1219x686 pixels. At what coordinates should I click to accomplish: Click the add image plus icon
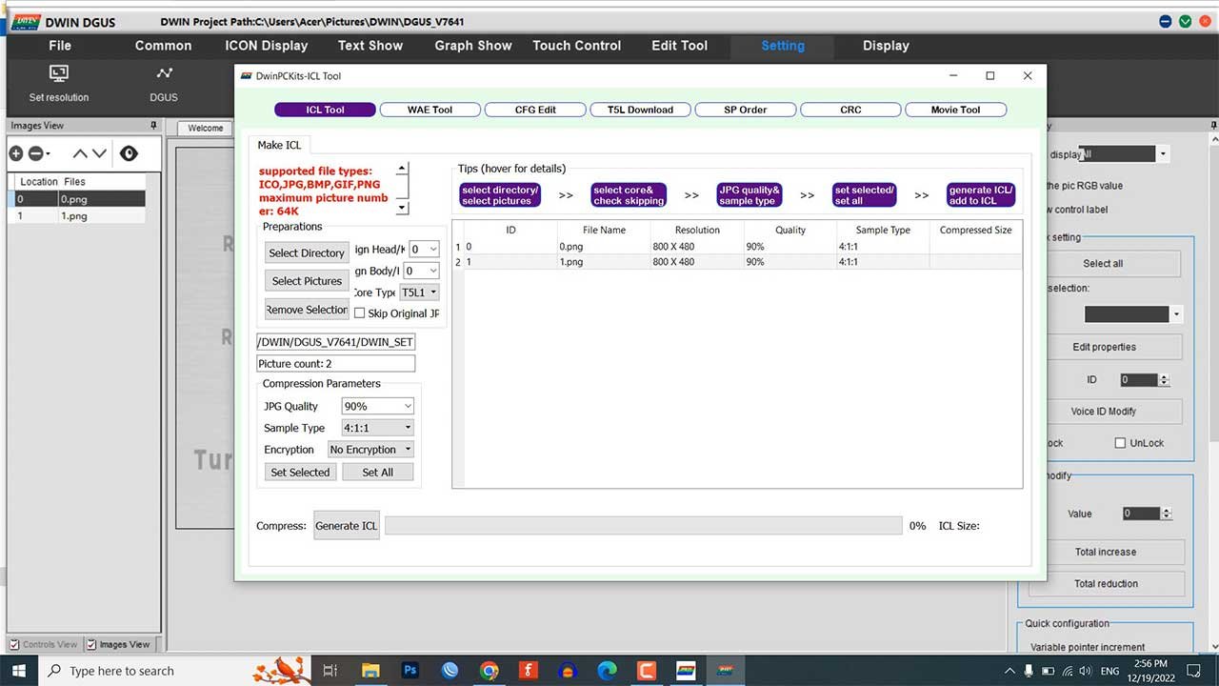point(16,153)
